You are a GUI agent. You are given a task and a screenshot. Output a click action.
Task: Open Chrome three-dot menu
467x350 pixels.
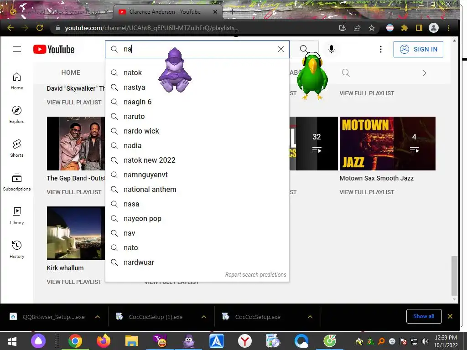(x=448, y=28)
